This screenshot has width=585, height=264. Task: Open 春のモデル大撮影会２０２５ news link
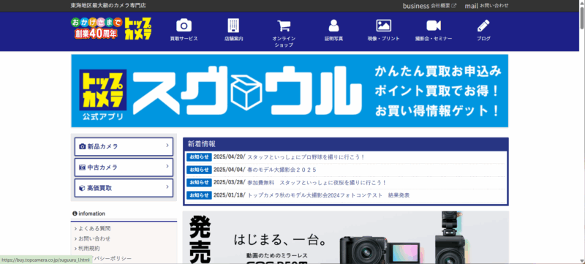(x=282, y=170)
